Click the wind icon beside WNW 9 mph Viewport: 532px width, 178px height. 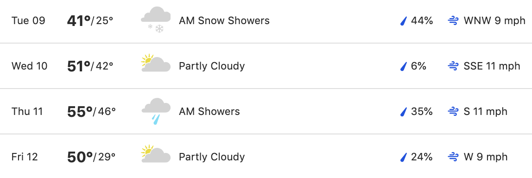coord(453,21)
